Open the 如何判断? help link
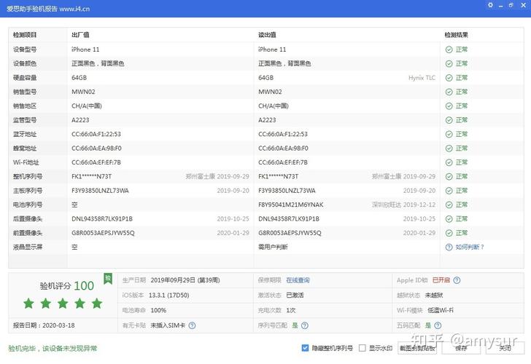The image size is (531, 364). 470,247
